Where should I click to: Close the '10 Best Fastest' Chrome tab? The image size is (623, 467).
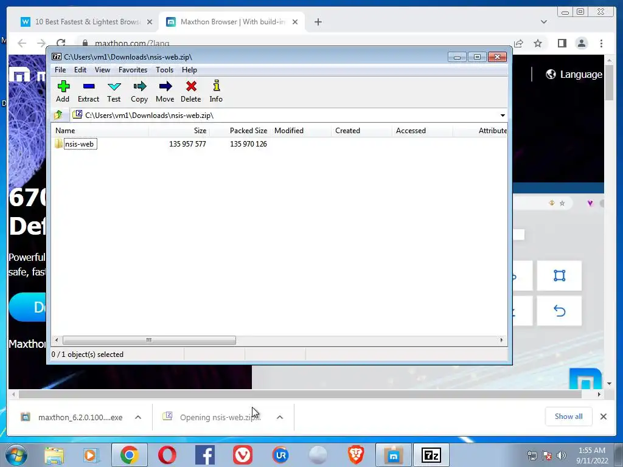click(x=150, y=22)
